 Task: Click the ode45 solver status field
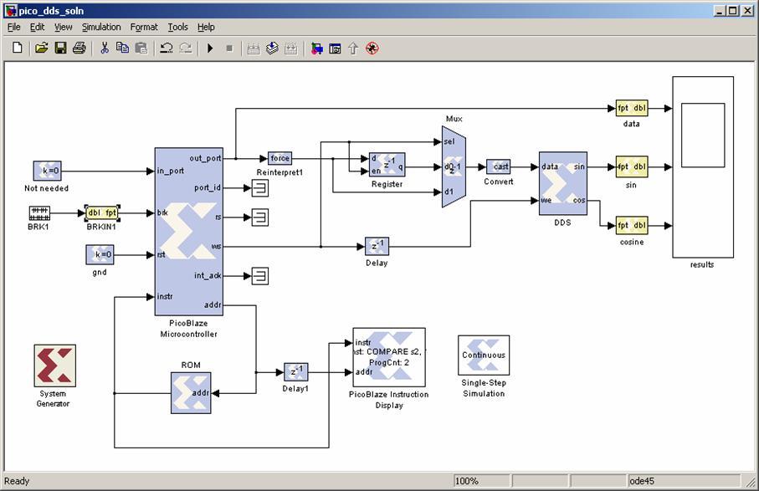click(x=684, y=481)
